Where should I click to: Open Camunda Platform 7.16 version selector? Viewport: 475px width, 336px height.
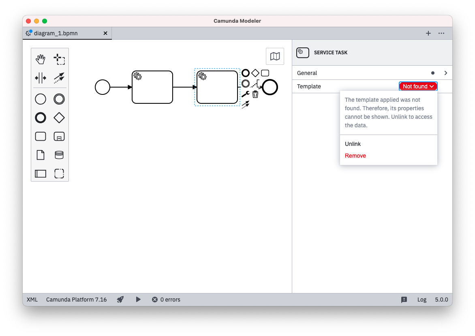click(x=76, y=300)
